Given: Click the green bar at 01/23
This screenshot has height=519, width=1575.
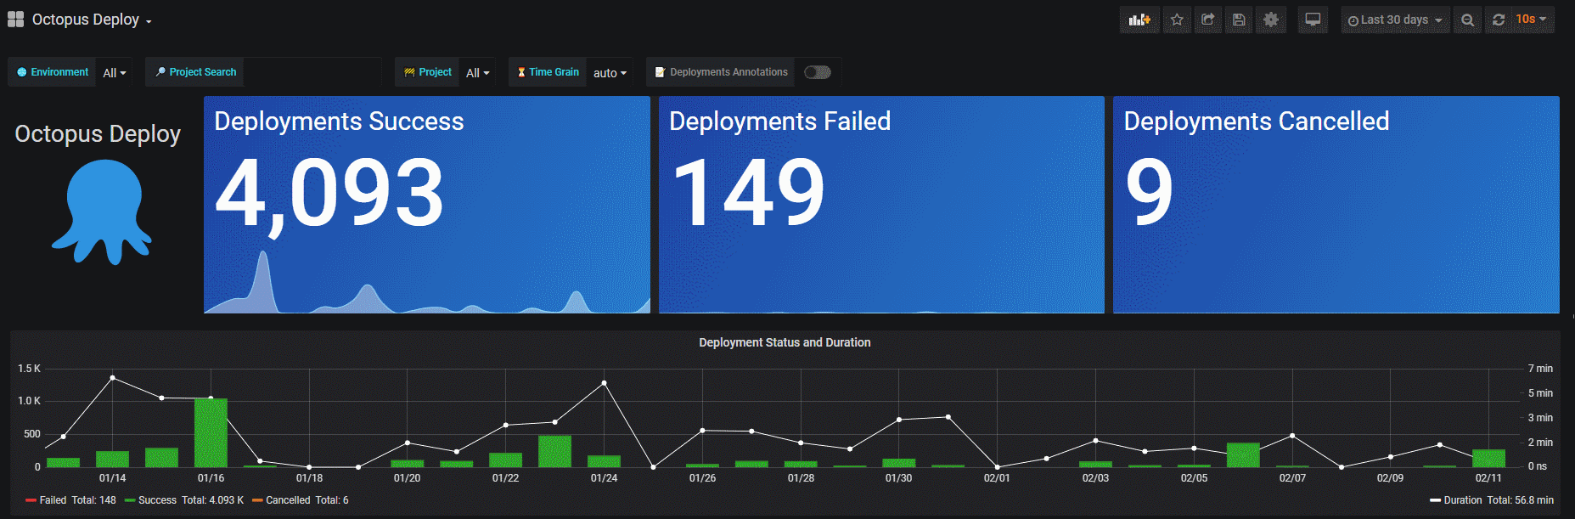Looking at the screenshot, I should [554, 451].
